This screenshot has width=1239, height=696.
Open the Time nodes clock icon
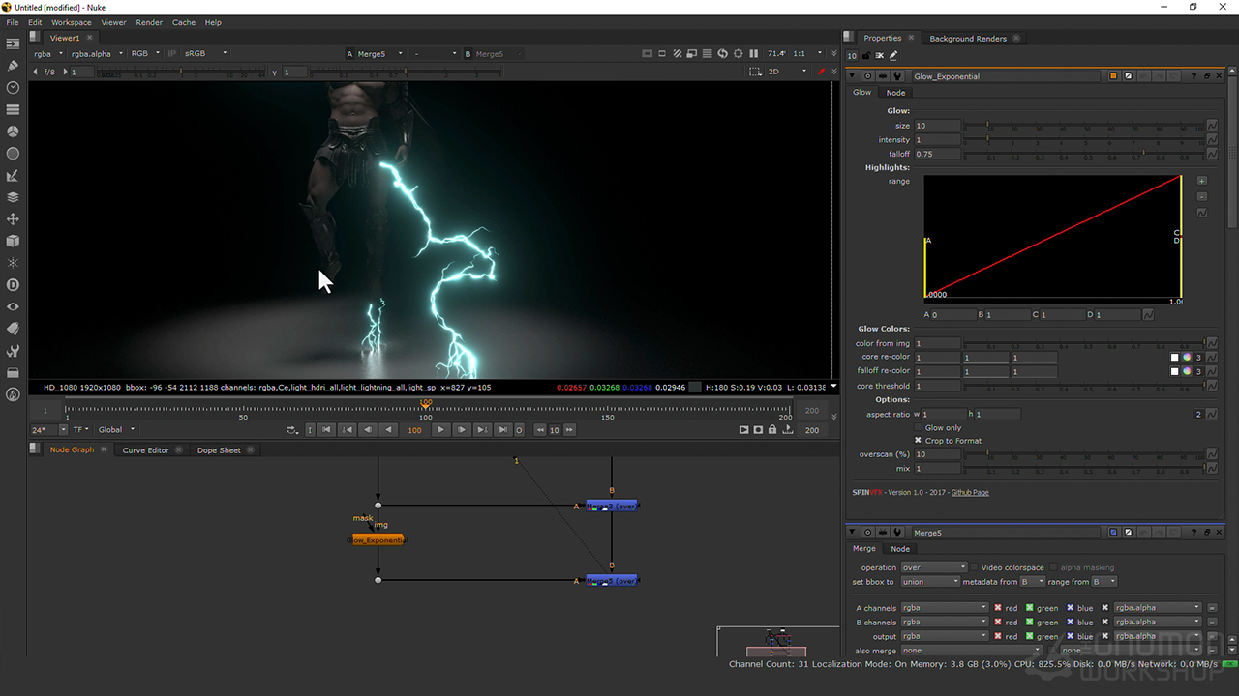(x=13, y=88)
